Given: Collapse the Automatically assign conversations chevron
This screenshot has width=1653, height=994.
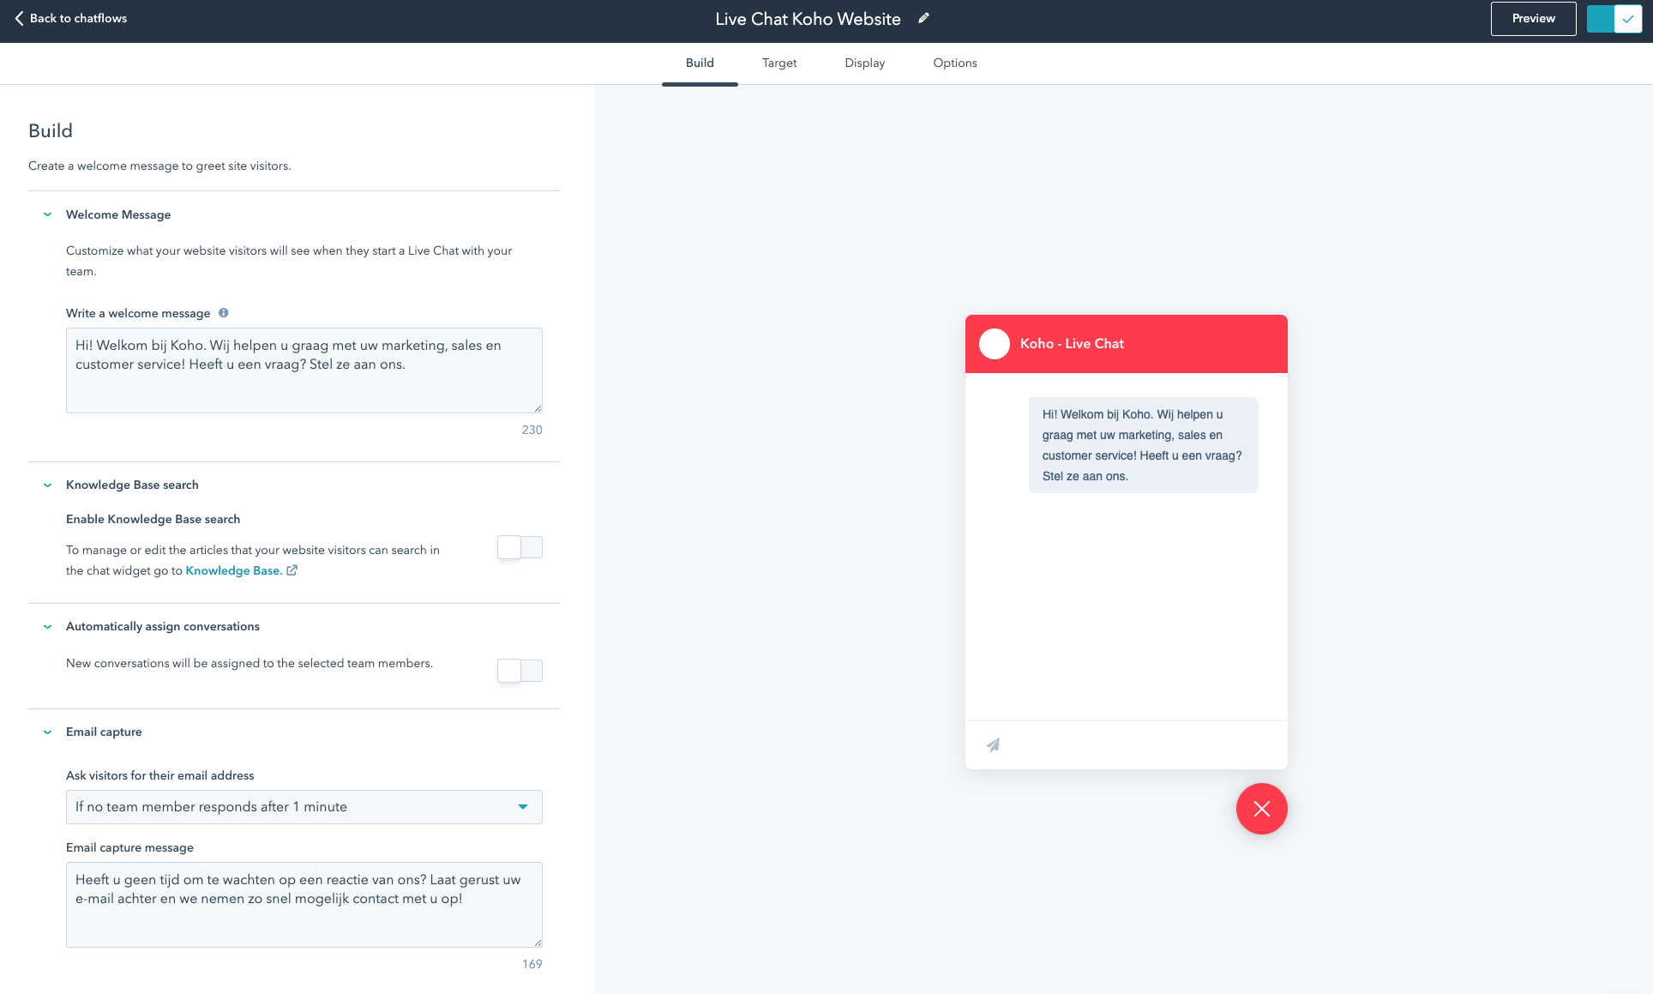Looking at the screenshot, I should point(47,626).
